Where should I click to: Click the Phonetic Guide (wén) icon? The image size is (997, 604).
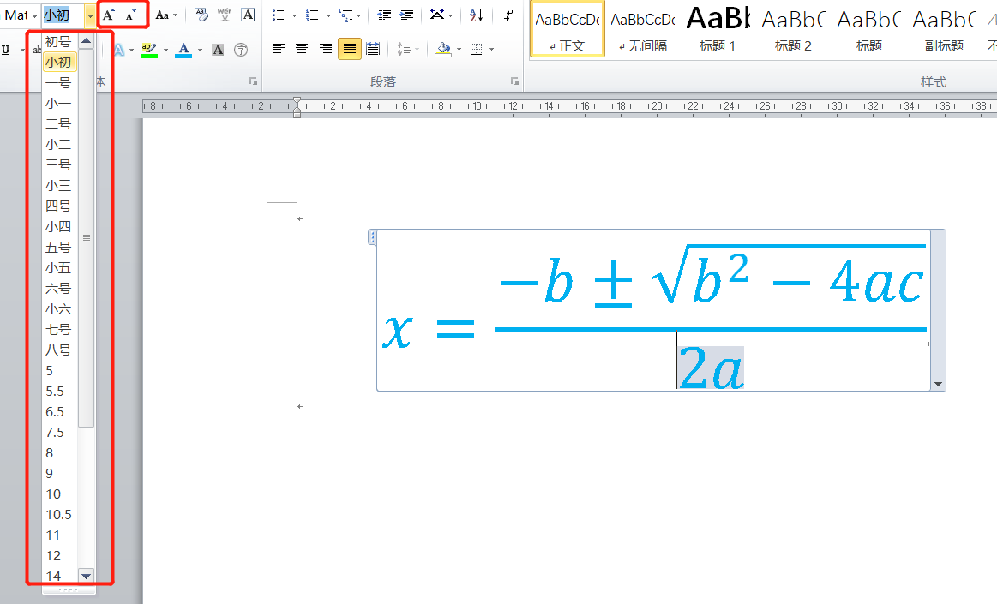click(x=225, y=15)
